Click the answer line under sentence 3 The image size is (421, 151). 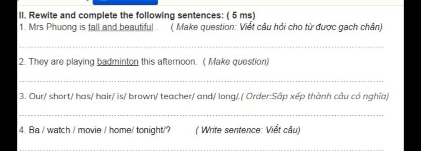click(202, 116)
